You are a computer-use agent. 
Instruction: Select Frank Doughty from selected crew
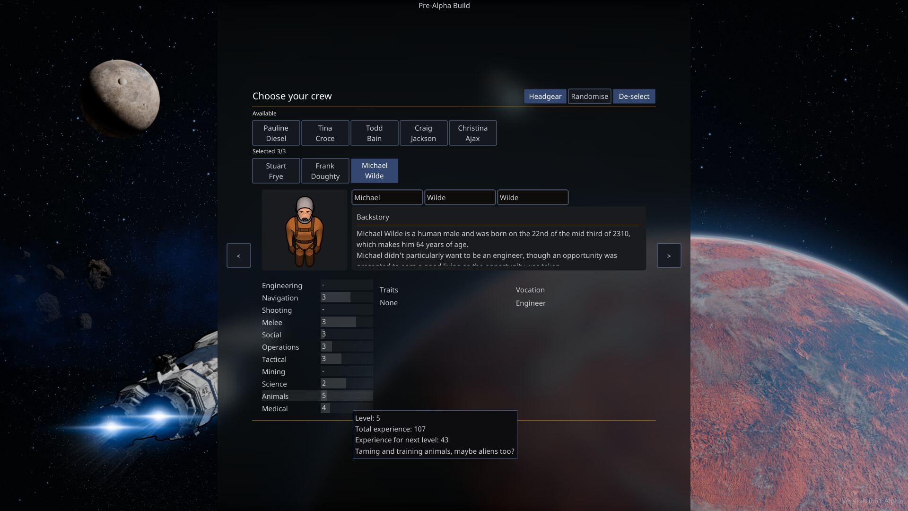pyautogui.click(x=325, y=171)
